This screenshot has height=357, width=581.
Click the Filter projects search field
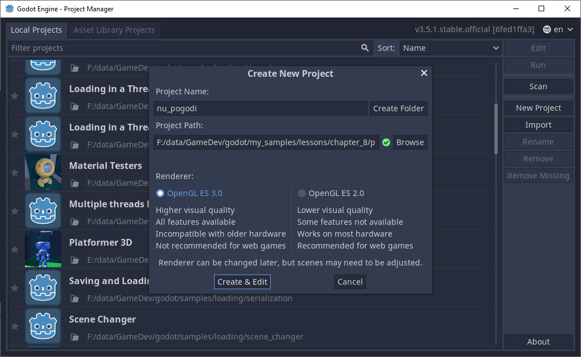190,48
